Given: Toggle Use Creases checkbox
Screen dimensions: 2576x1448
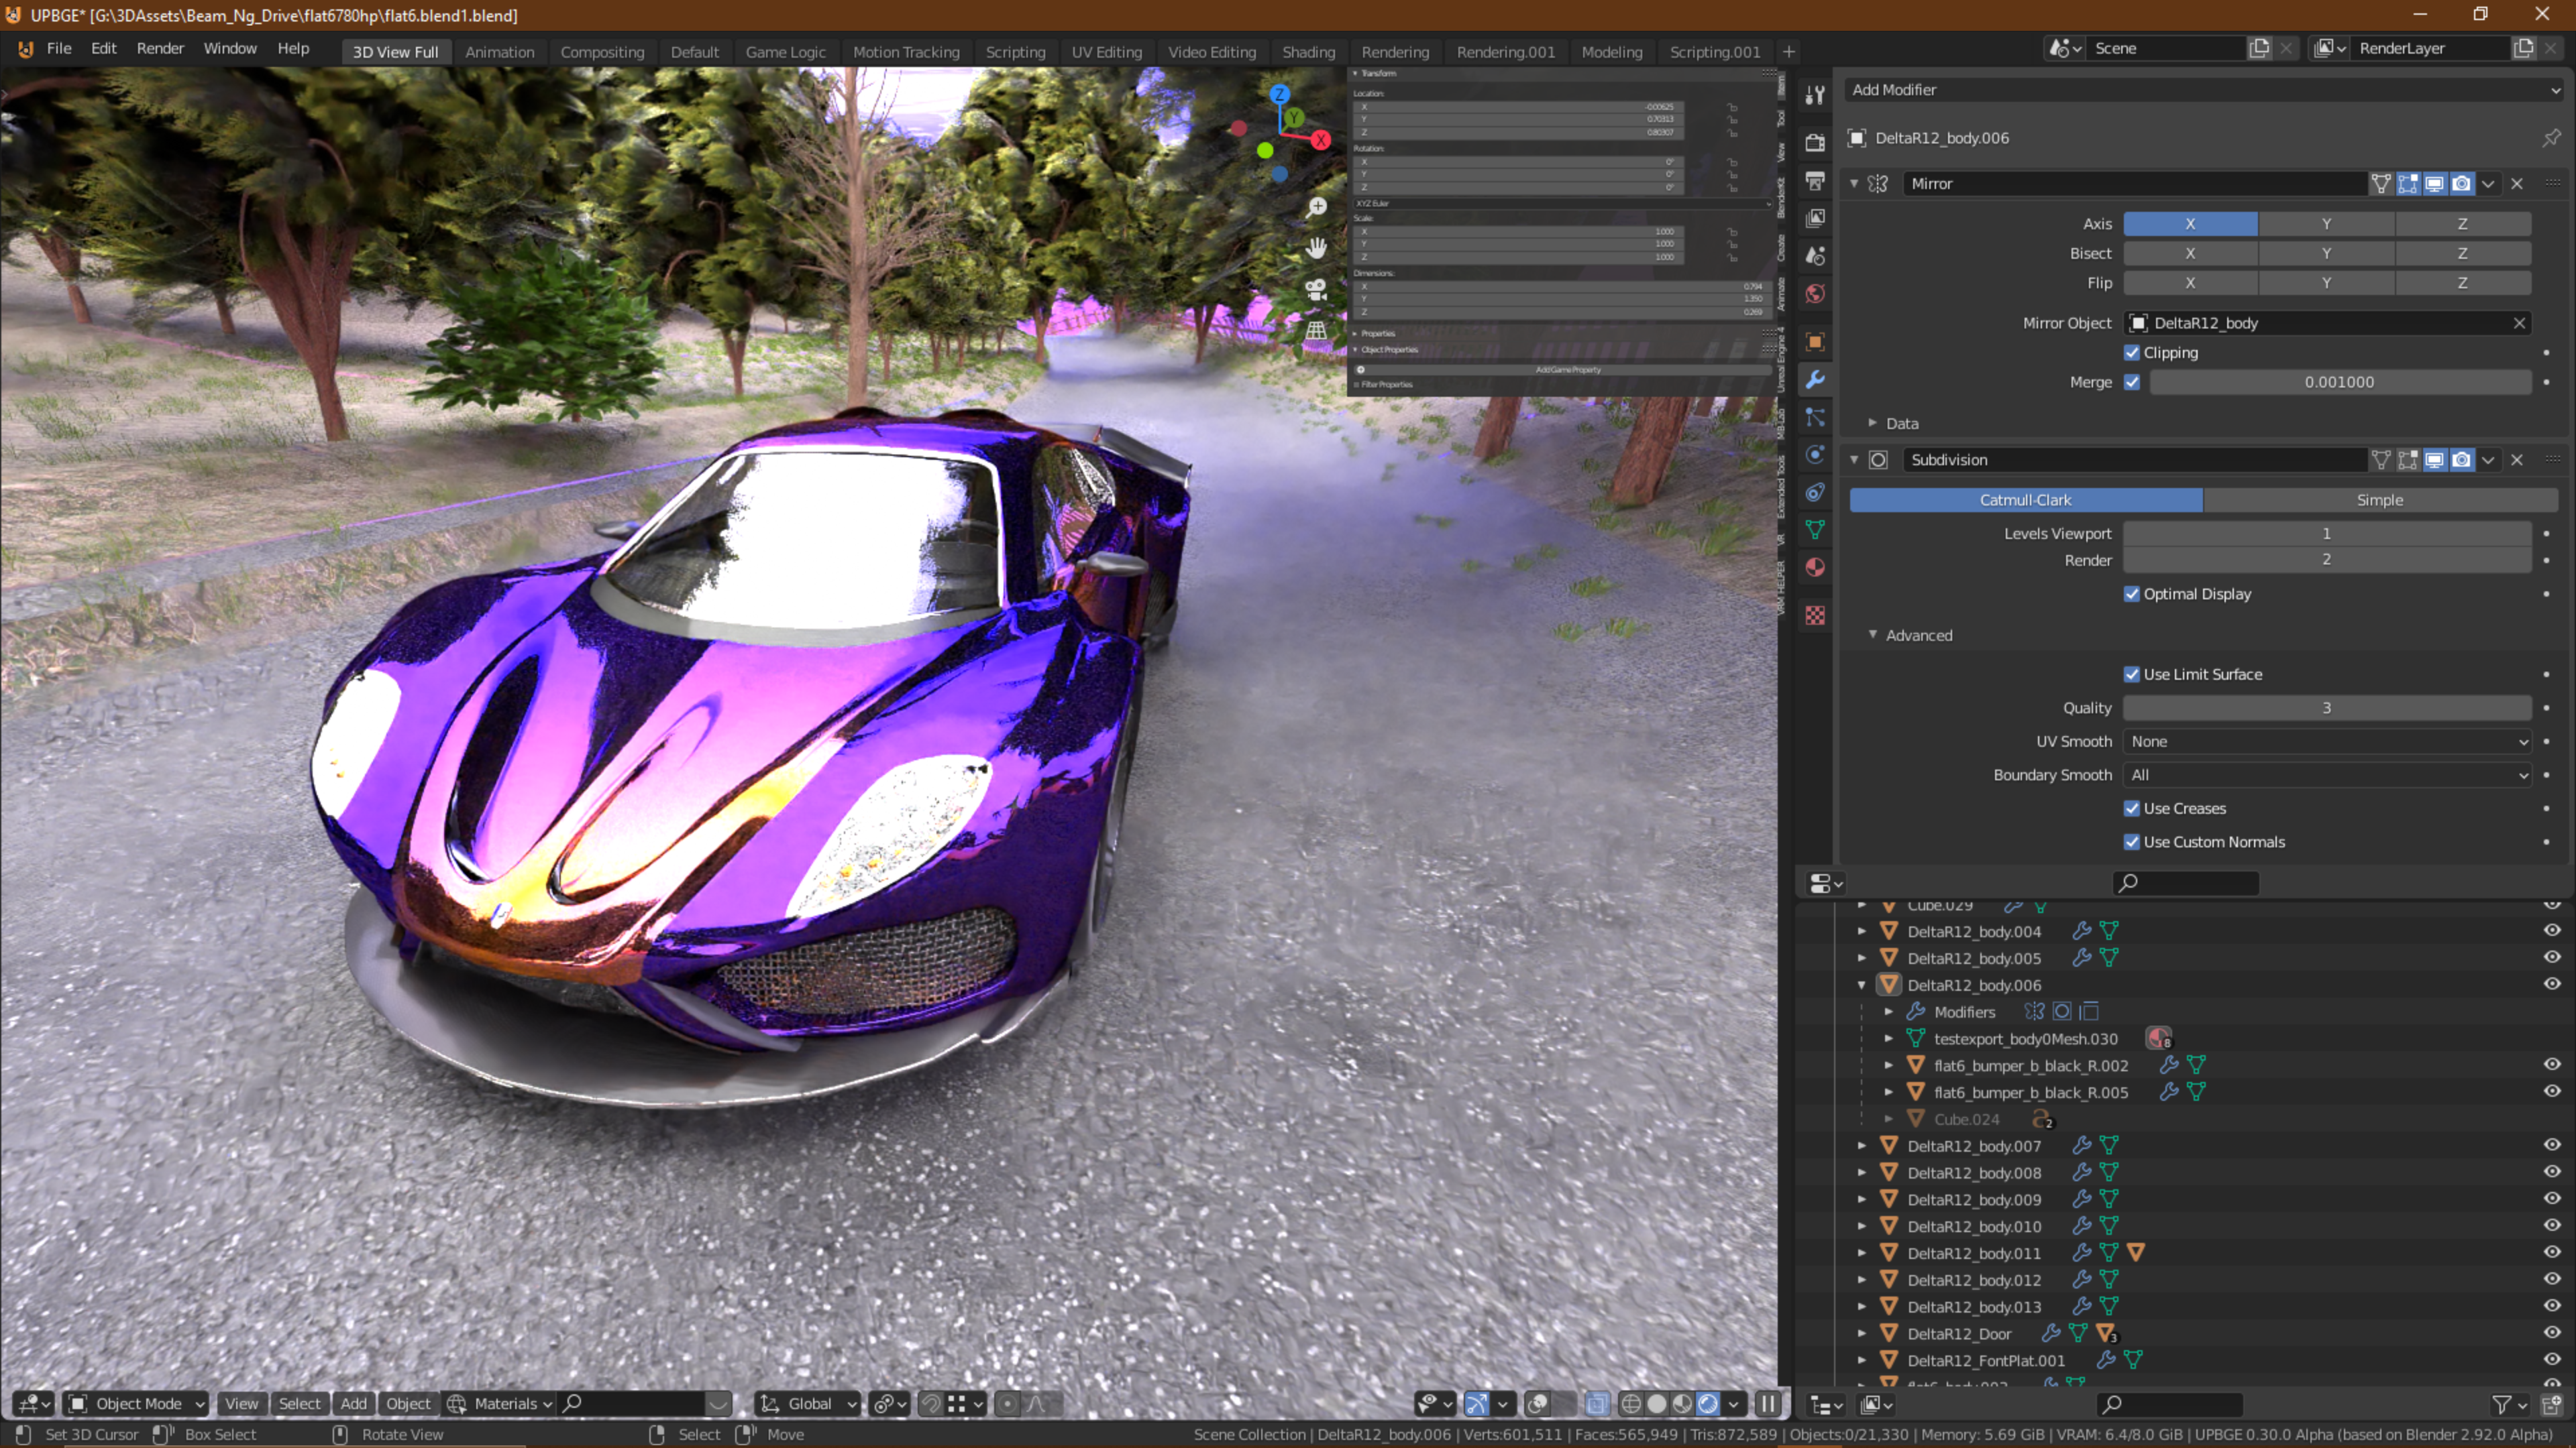Looking at the screenshot, I should coord(2131,808).
